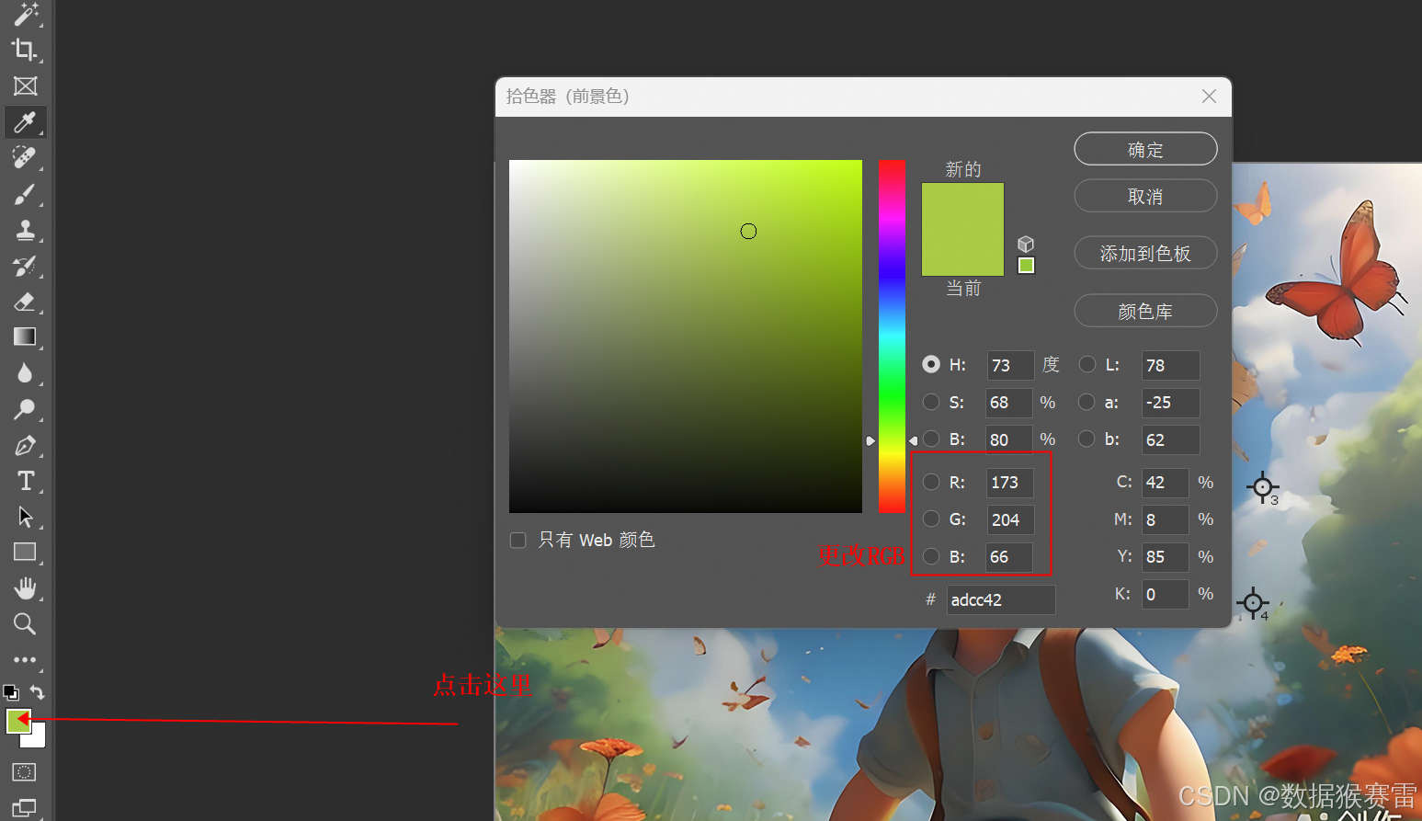Select the Brush tool
The height and width of the screenshot is (821, 1422).
[x=25, y=194]
